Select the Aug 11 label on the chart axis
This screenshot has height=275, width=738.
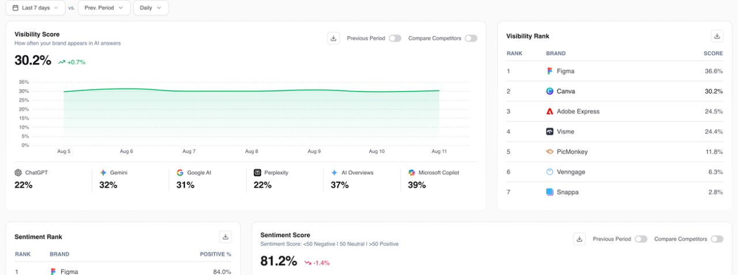439,152
